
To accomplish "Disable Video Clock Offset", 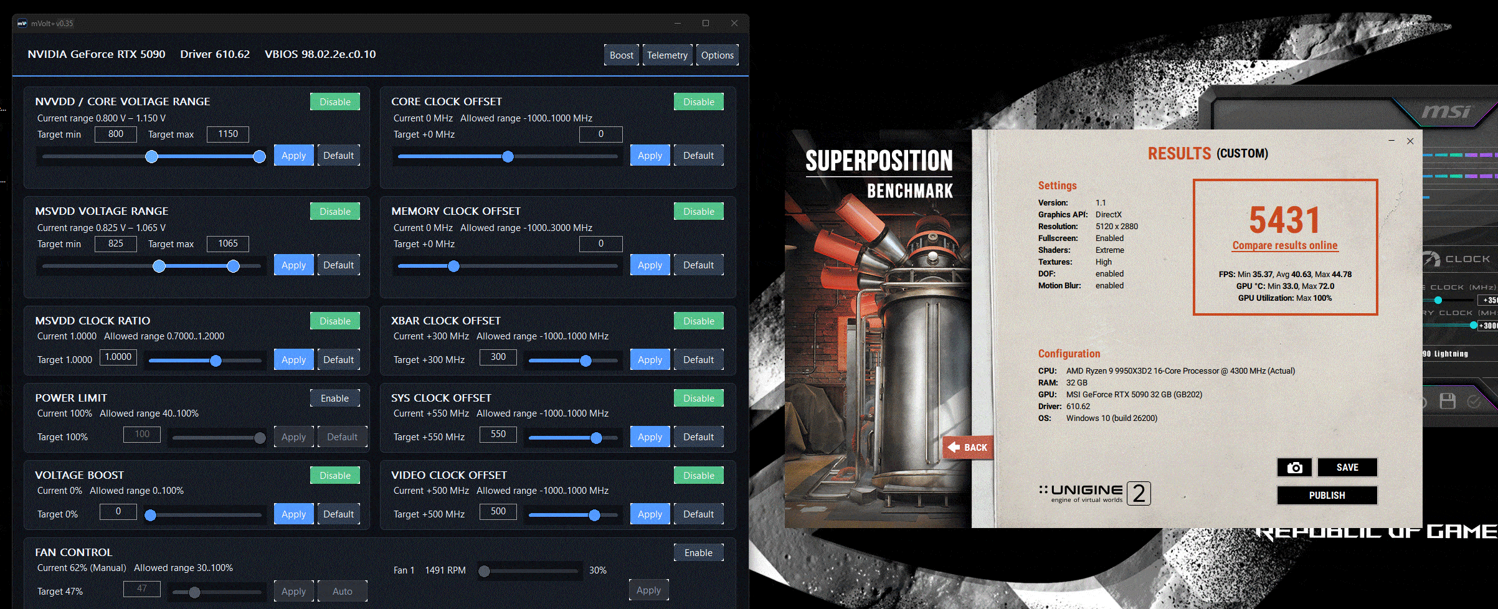I will pos(699,476).
